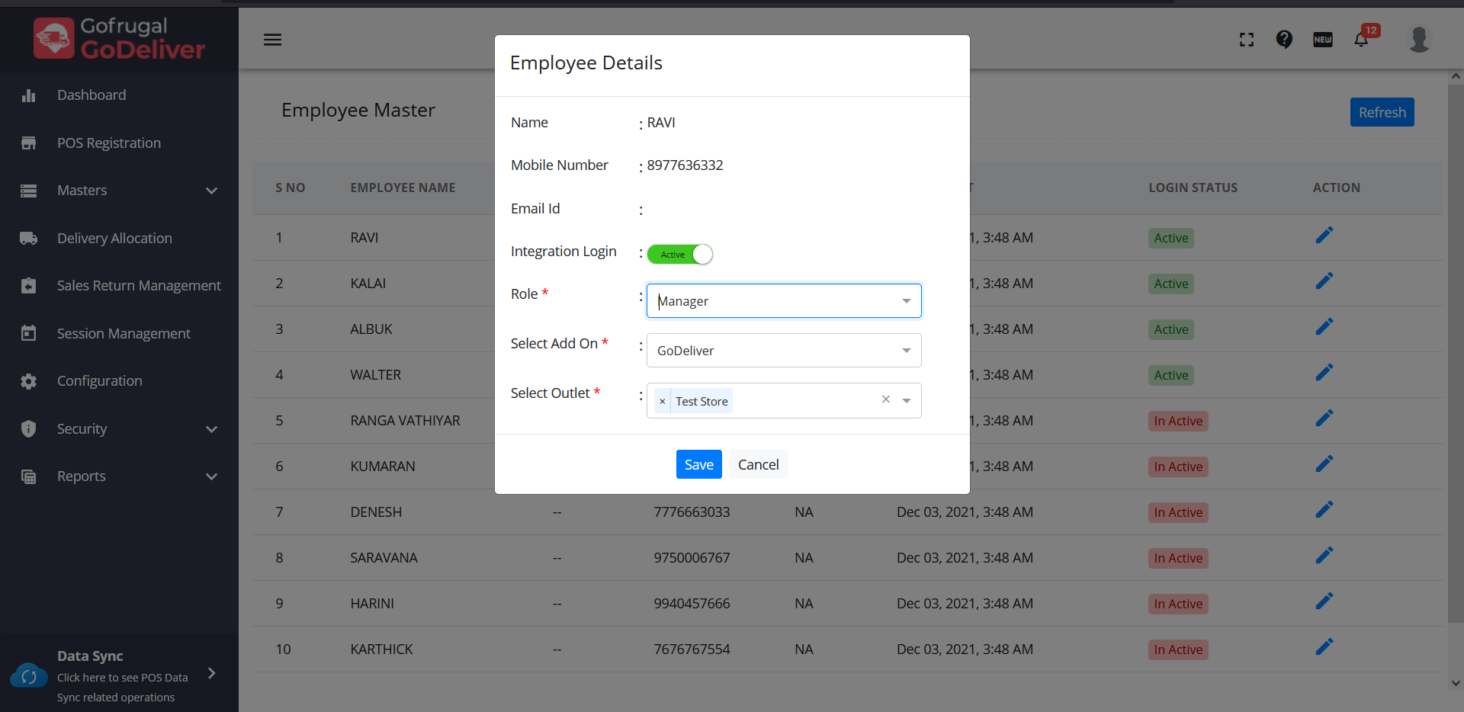Remove the Test Store outlet tag
Viewport: 1464px width, 712px height.
pyautogui.click(x=662, y=402)
